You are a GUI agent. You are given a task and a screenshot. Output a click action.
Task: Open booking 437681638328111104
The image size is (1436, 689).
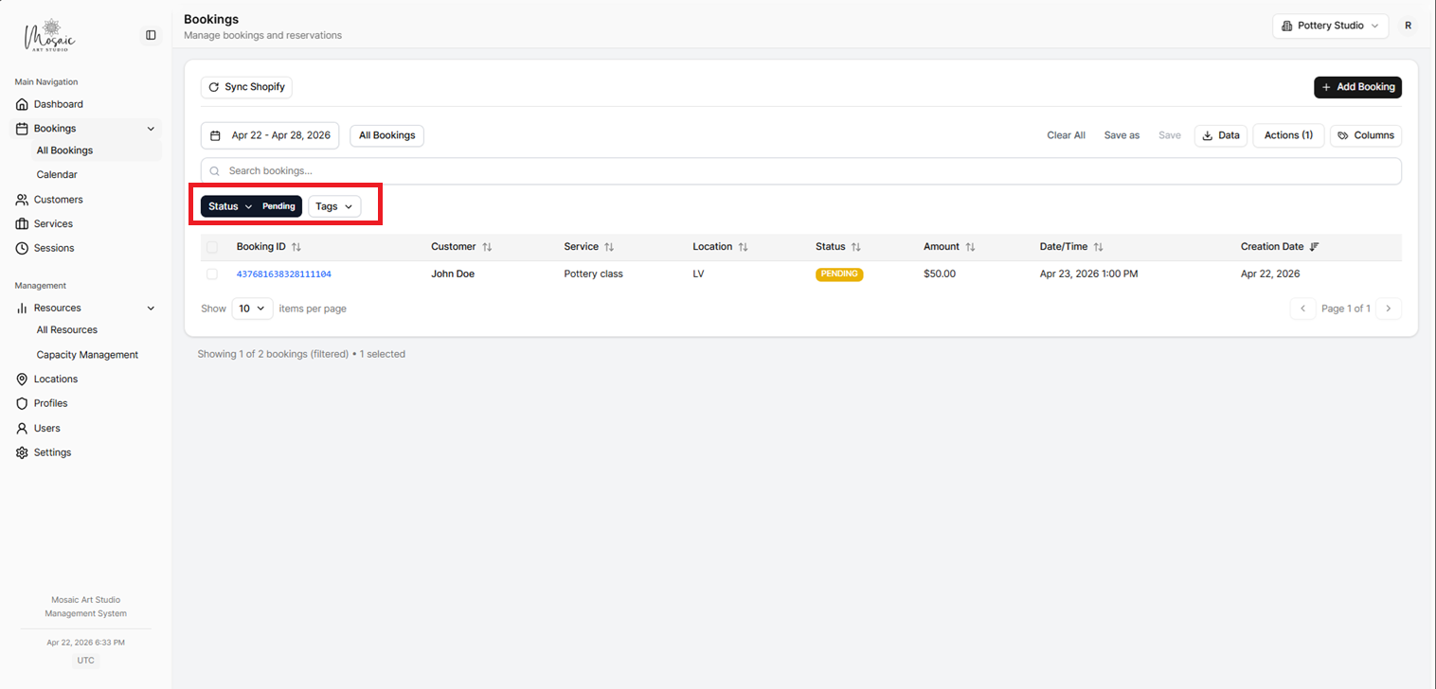[x=284, y=274]
